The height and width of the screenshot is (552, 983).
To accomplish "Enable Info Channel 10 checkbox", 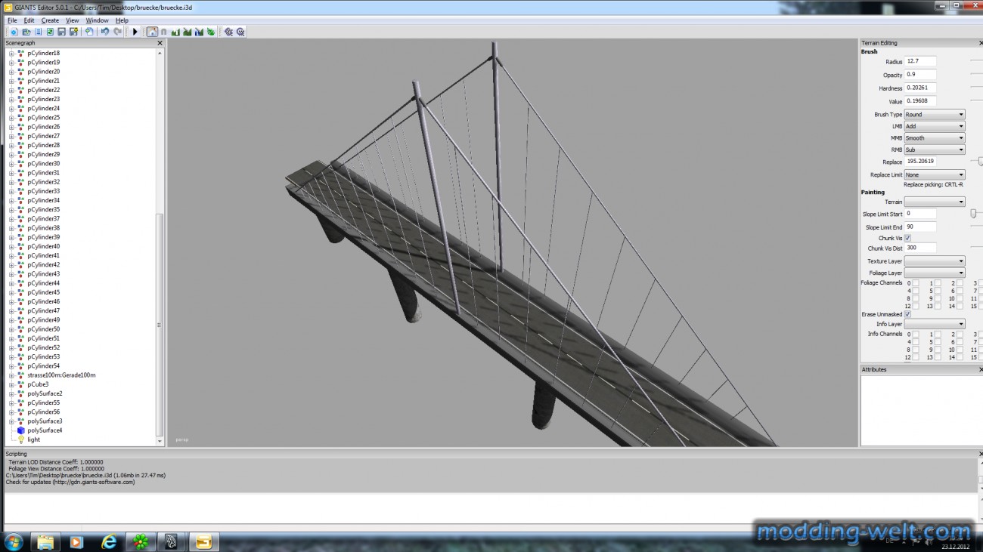I will (x=960, y=350).
